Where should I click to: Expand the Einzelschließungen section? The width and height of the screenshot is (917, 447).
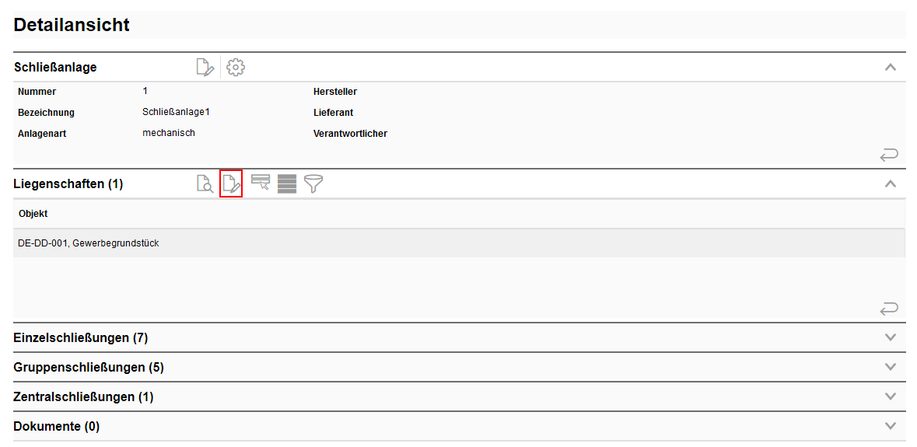891,337
